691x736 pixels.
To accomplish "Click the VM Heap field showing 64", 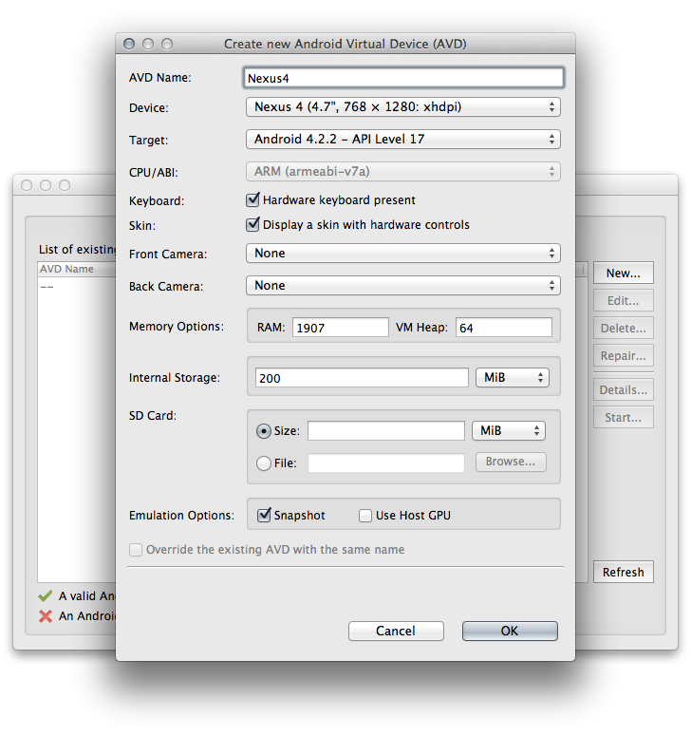I will 504,327.
